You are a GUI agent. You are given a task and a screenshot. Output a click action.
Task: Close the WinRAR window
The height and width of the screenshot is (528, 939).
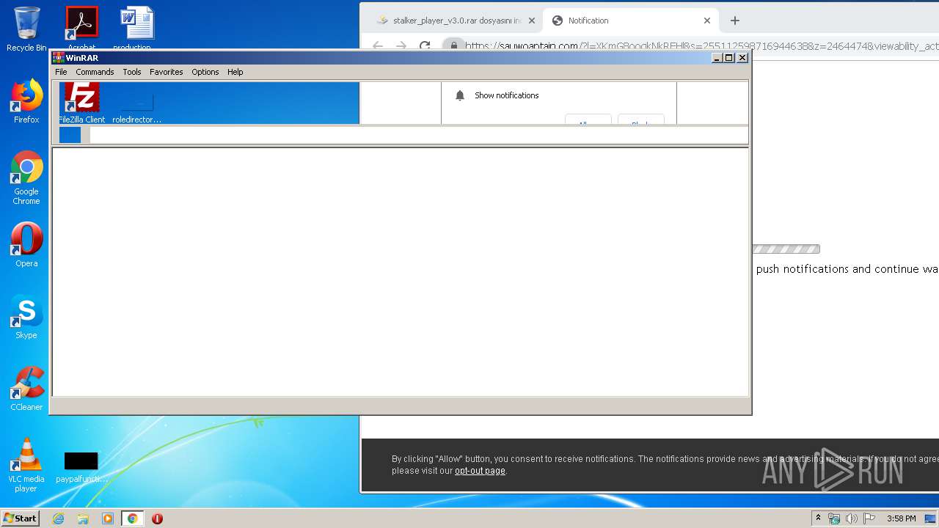(742, 58)
